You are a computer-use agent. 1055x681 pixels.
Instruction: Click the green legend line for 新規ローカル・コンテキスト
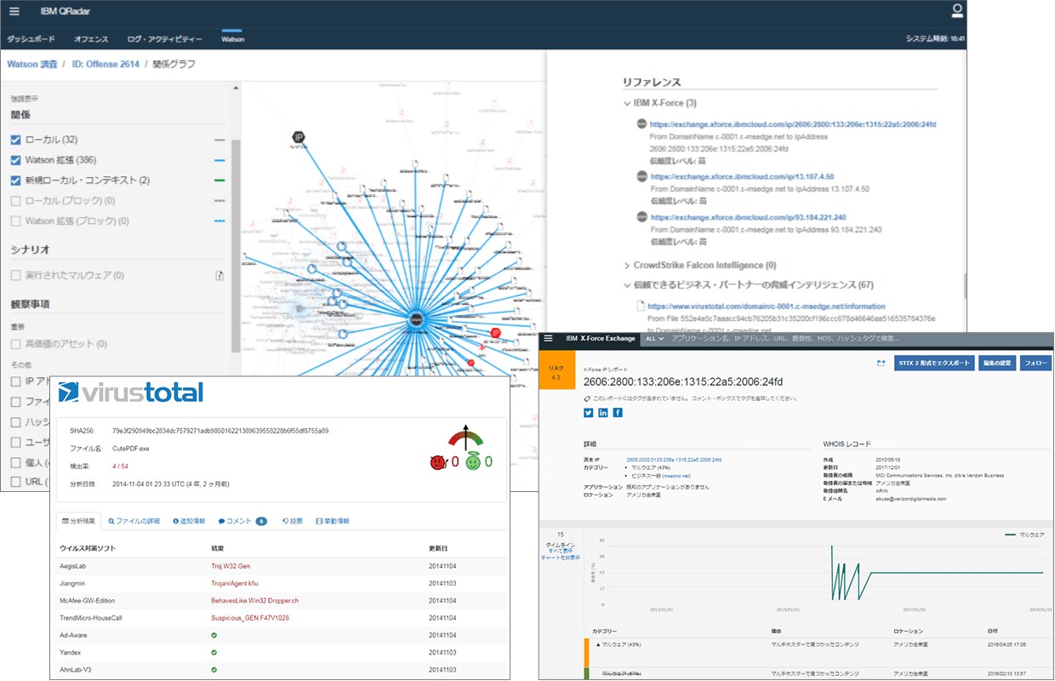[220, 180]
